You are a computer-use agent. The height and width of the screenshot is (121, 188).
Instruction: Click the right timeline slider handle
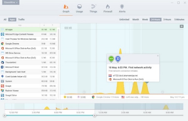click(95, 115)
